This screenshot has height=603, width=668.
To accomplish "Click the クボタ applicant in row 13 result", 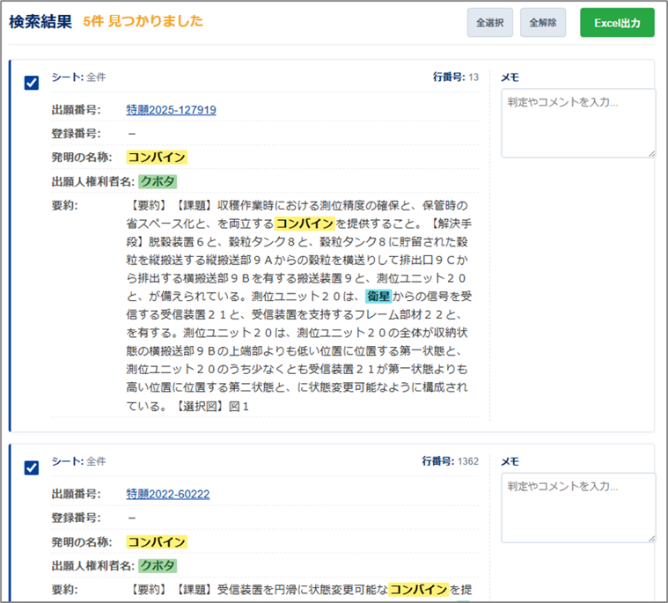I will 158,181.
